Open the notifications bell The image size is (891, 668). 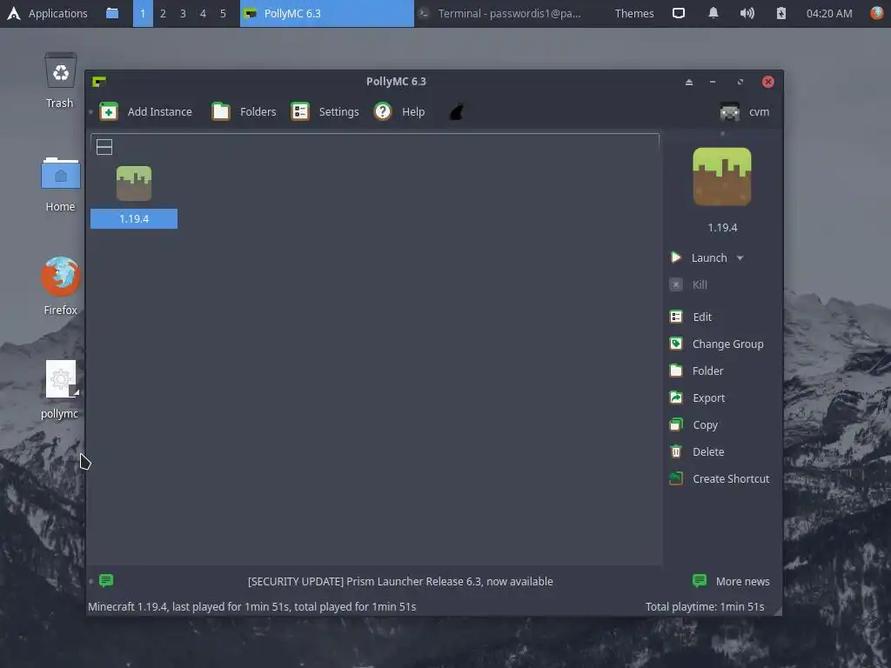(713, 13)
